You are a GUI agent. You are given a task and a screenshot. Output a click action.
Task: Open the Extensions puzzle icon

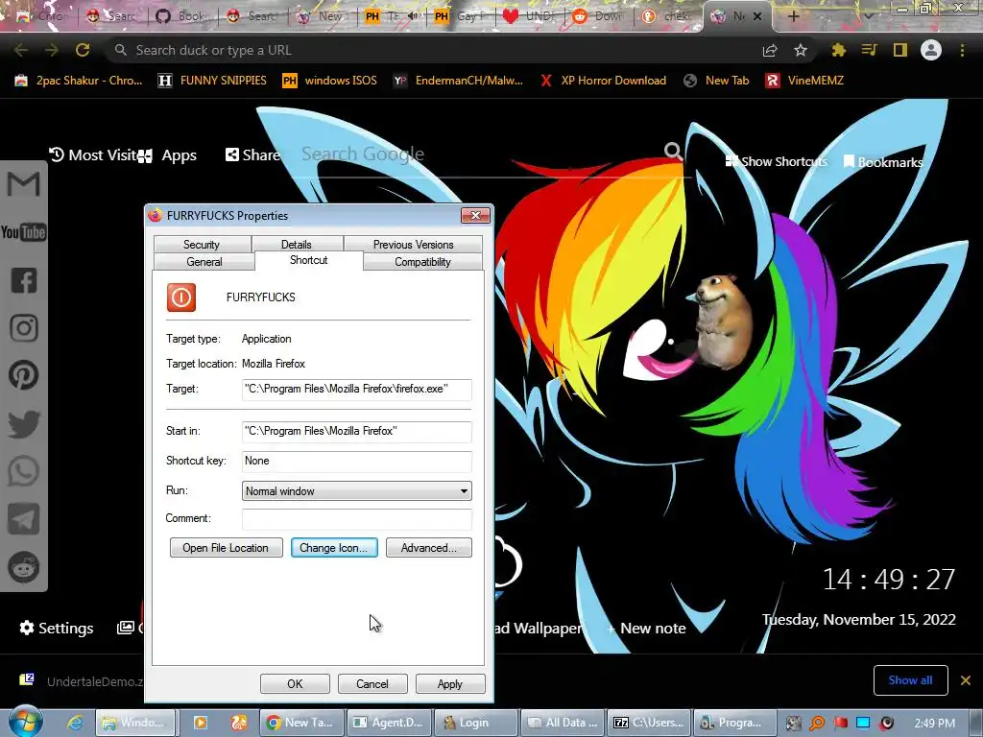coord(838,50)
